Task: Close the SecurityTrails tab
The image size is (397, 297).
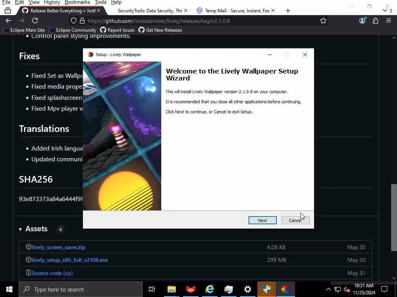Action: click(186, 10)
